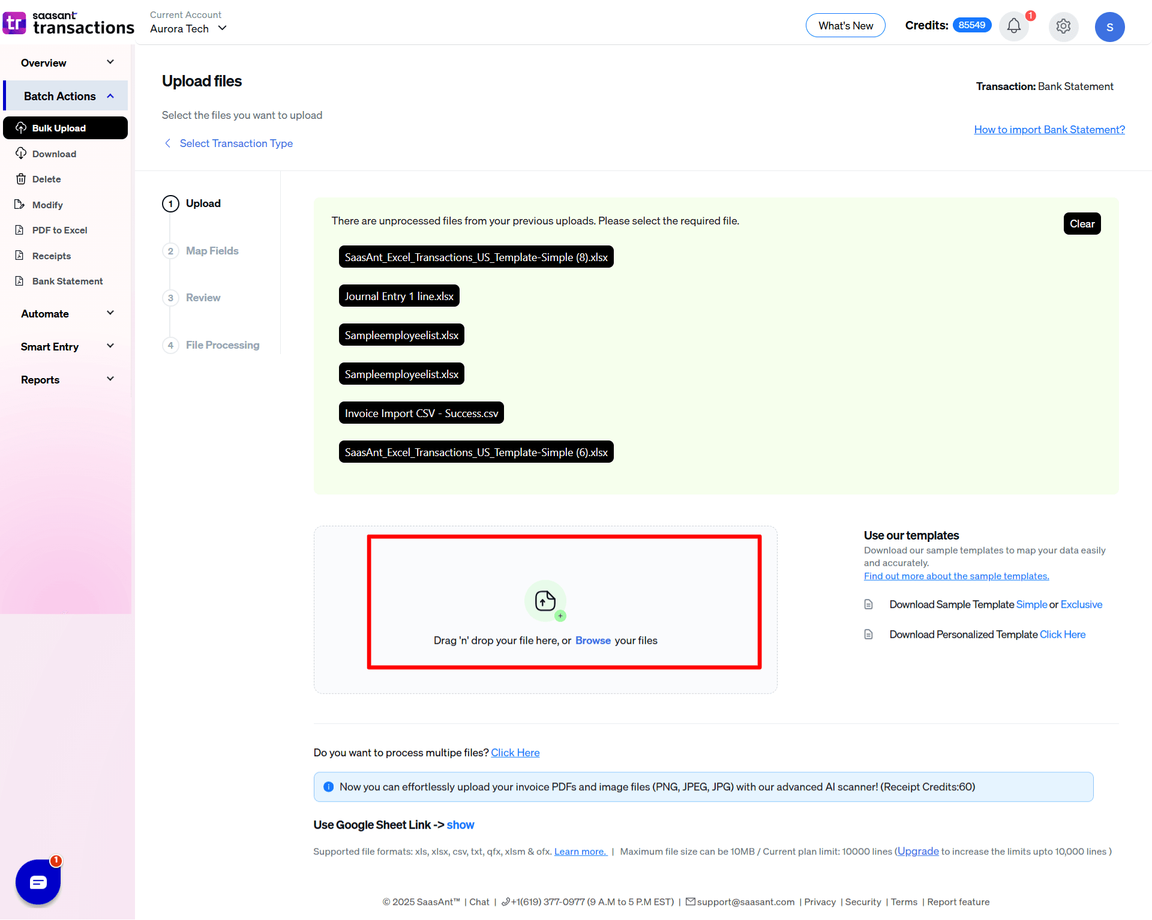Click the step 4 circle for File Processing
Image resolution: width=1152 pixels, height=920 pixels.
170,345
